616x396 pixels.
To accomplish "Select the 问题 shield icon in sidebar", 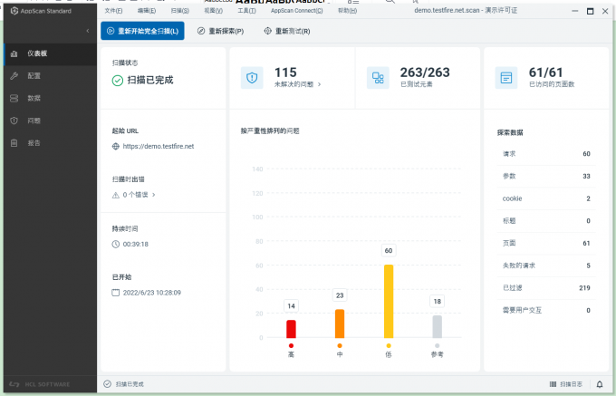I will [x=14, y=121].
